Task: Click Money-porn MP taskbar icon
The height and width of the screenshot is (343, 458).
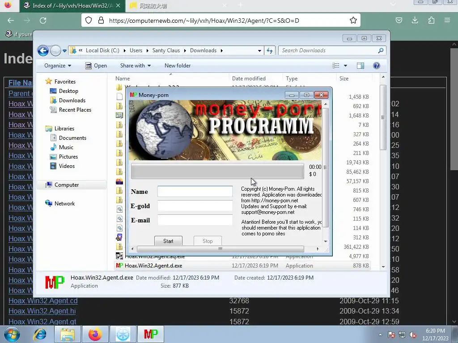Action: click(151, 334)
